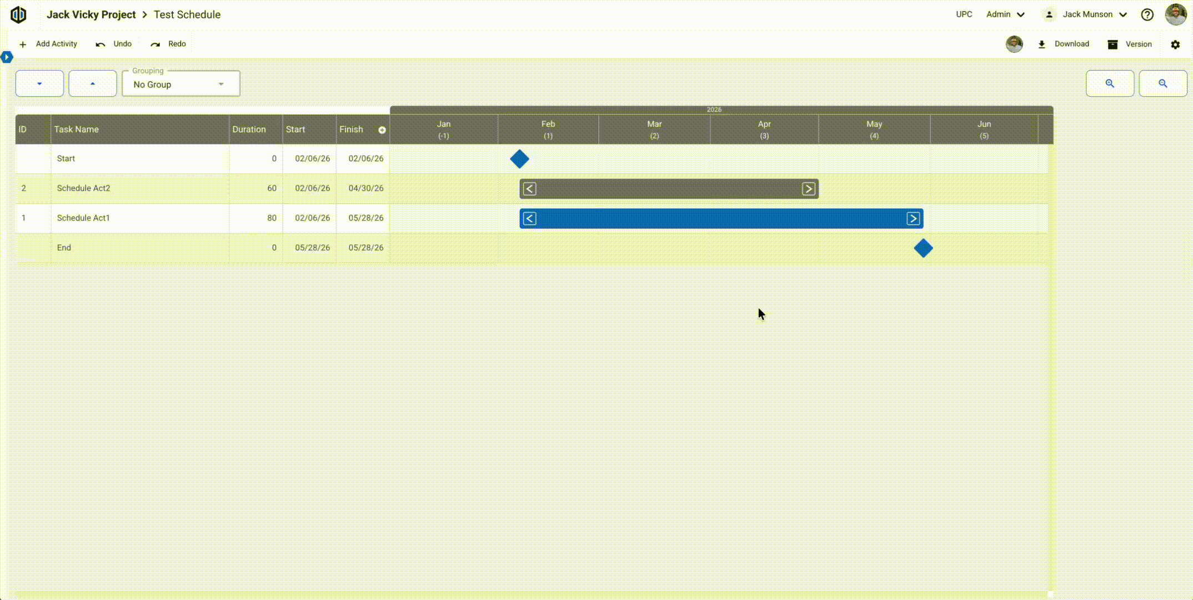The height and width of the screenshot is (600, 1193).
Task: Click the help question mark icon
Action: coord(1147,14)
